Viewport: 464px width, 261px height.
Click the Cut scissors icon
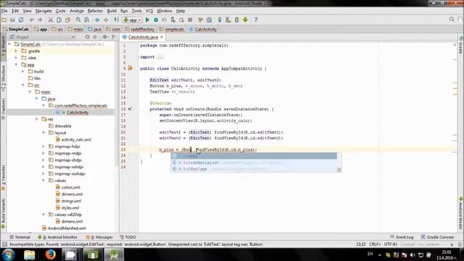coord(51,20)
